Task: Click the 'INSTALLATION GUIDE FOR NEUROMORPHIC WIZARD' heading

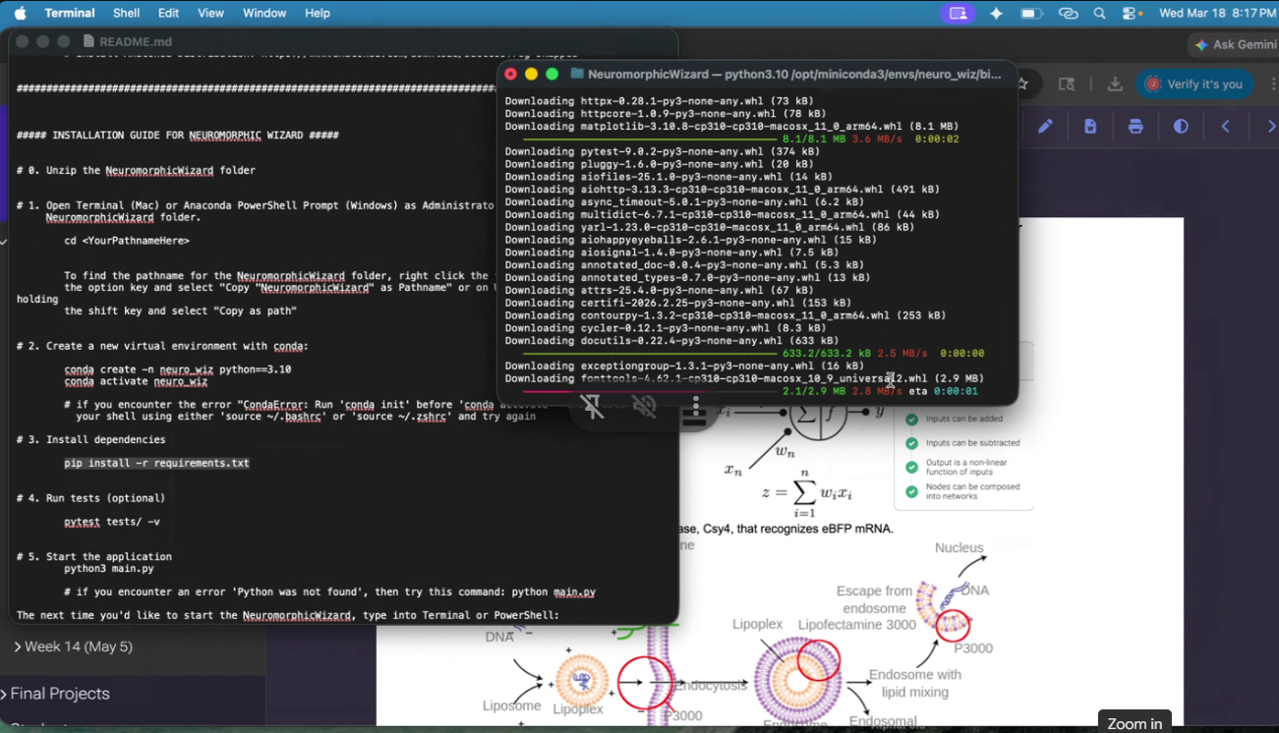Action: pyautogui.click(x=178, y=135)
